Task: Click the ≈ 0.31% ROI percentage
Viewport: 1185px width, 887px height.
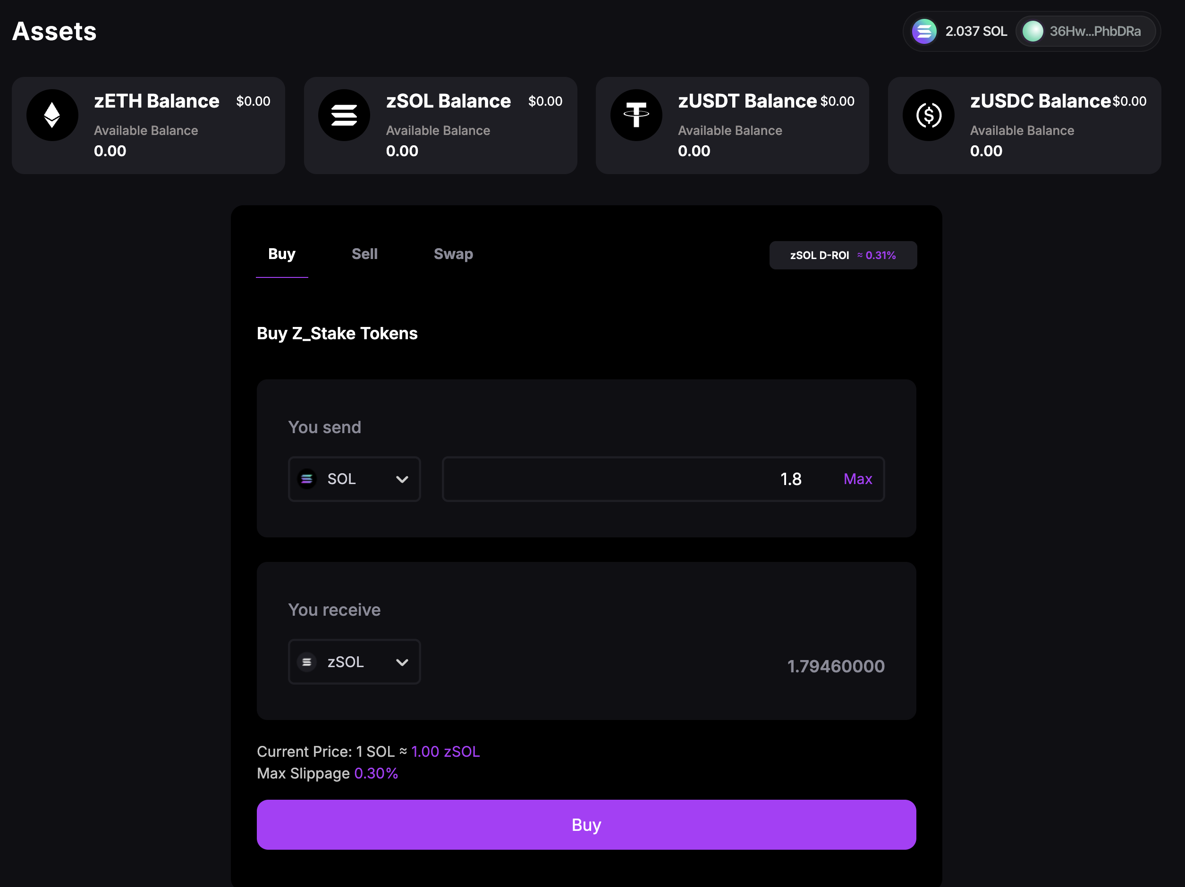Action: click(876, 255)
